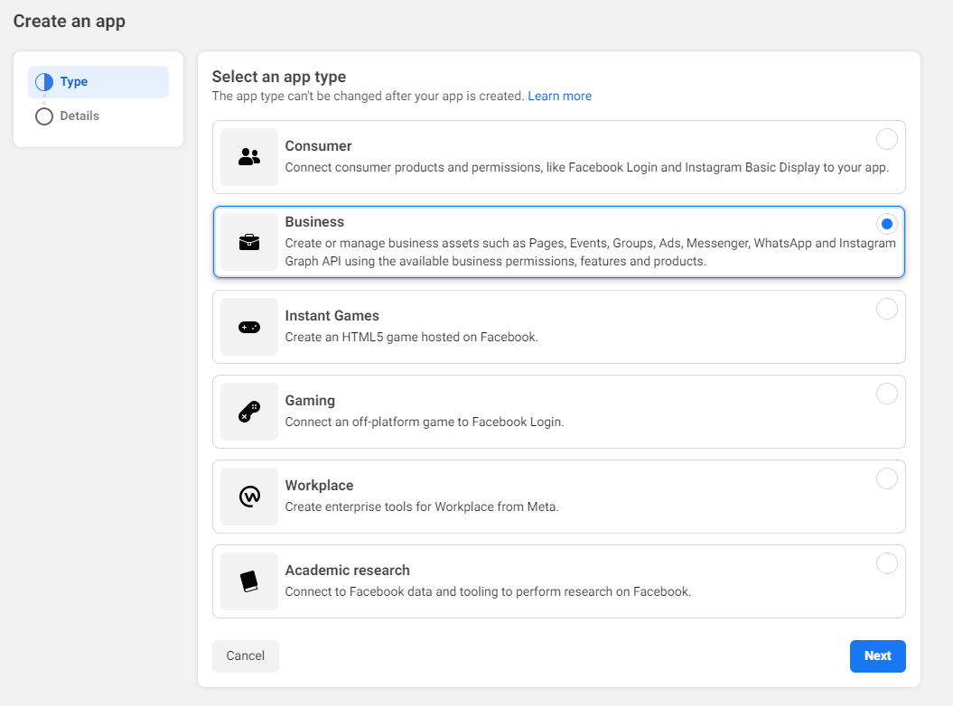
Task: Click the Workplace logo icon
Action: (249, 497)
